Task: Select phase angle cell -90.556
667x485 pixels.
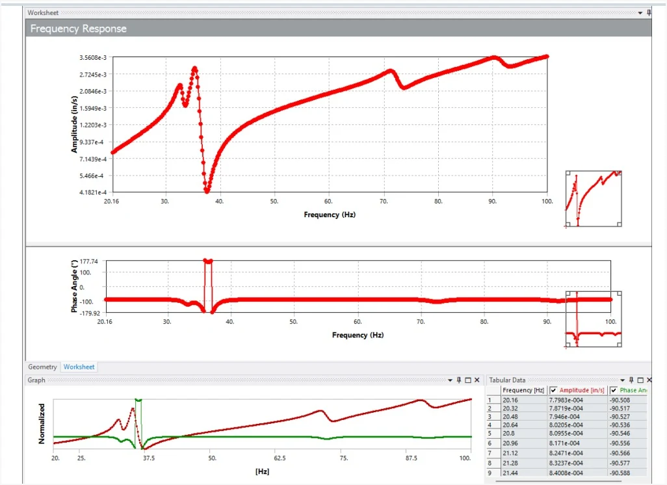Action: pyautogui.click(x=627, y=443)
